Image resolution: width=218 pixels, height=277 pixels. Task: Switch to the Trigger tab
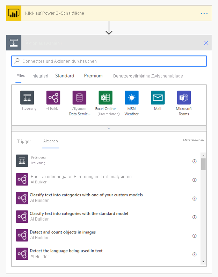point(24,141)
